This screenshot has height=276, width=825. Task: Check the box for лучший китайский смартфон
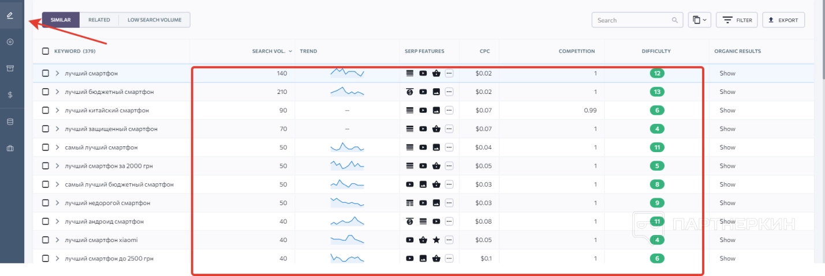pyautogui.click(x=46, y=110)
